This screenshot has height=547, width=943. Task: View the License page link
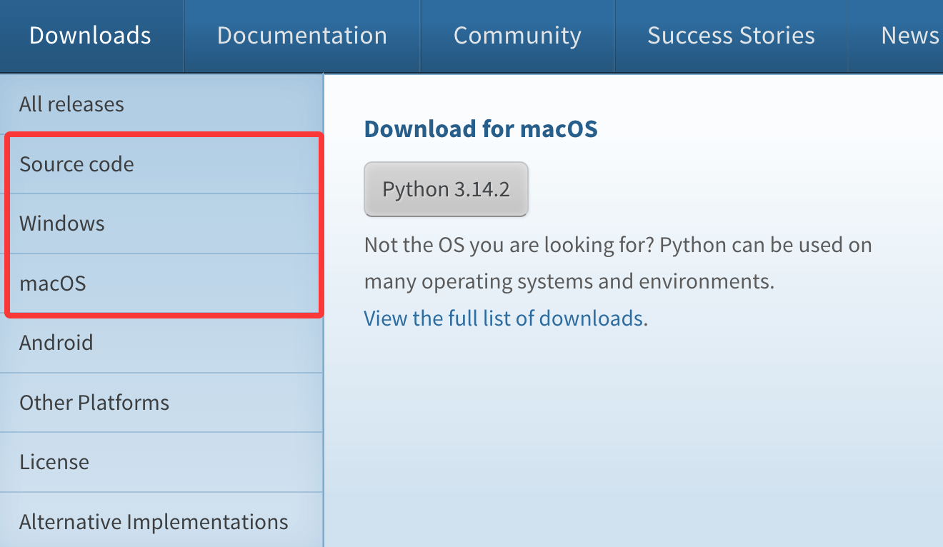coord(54,462)
